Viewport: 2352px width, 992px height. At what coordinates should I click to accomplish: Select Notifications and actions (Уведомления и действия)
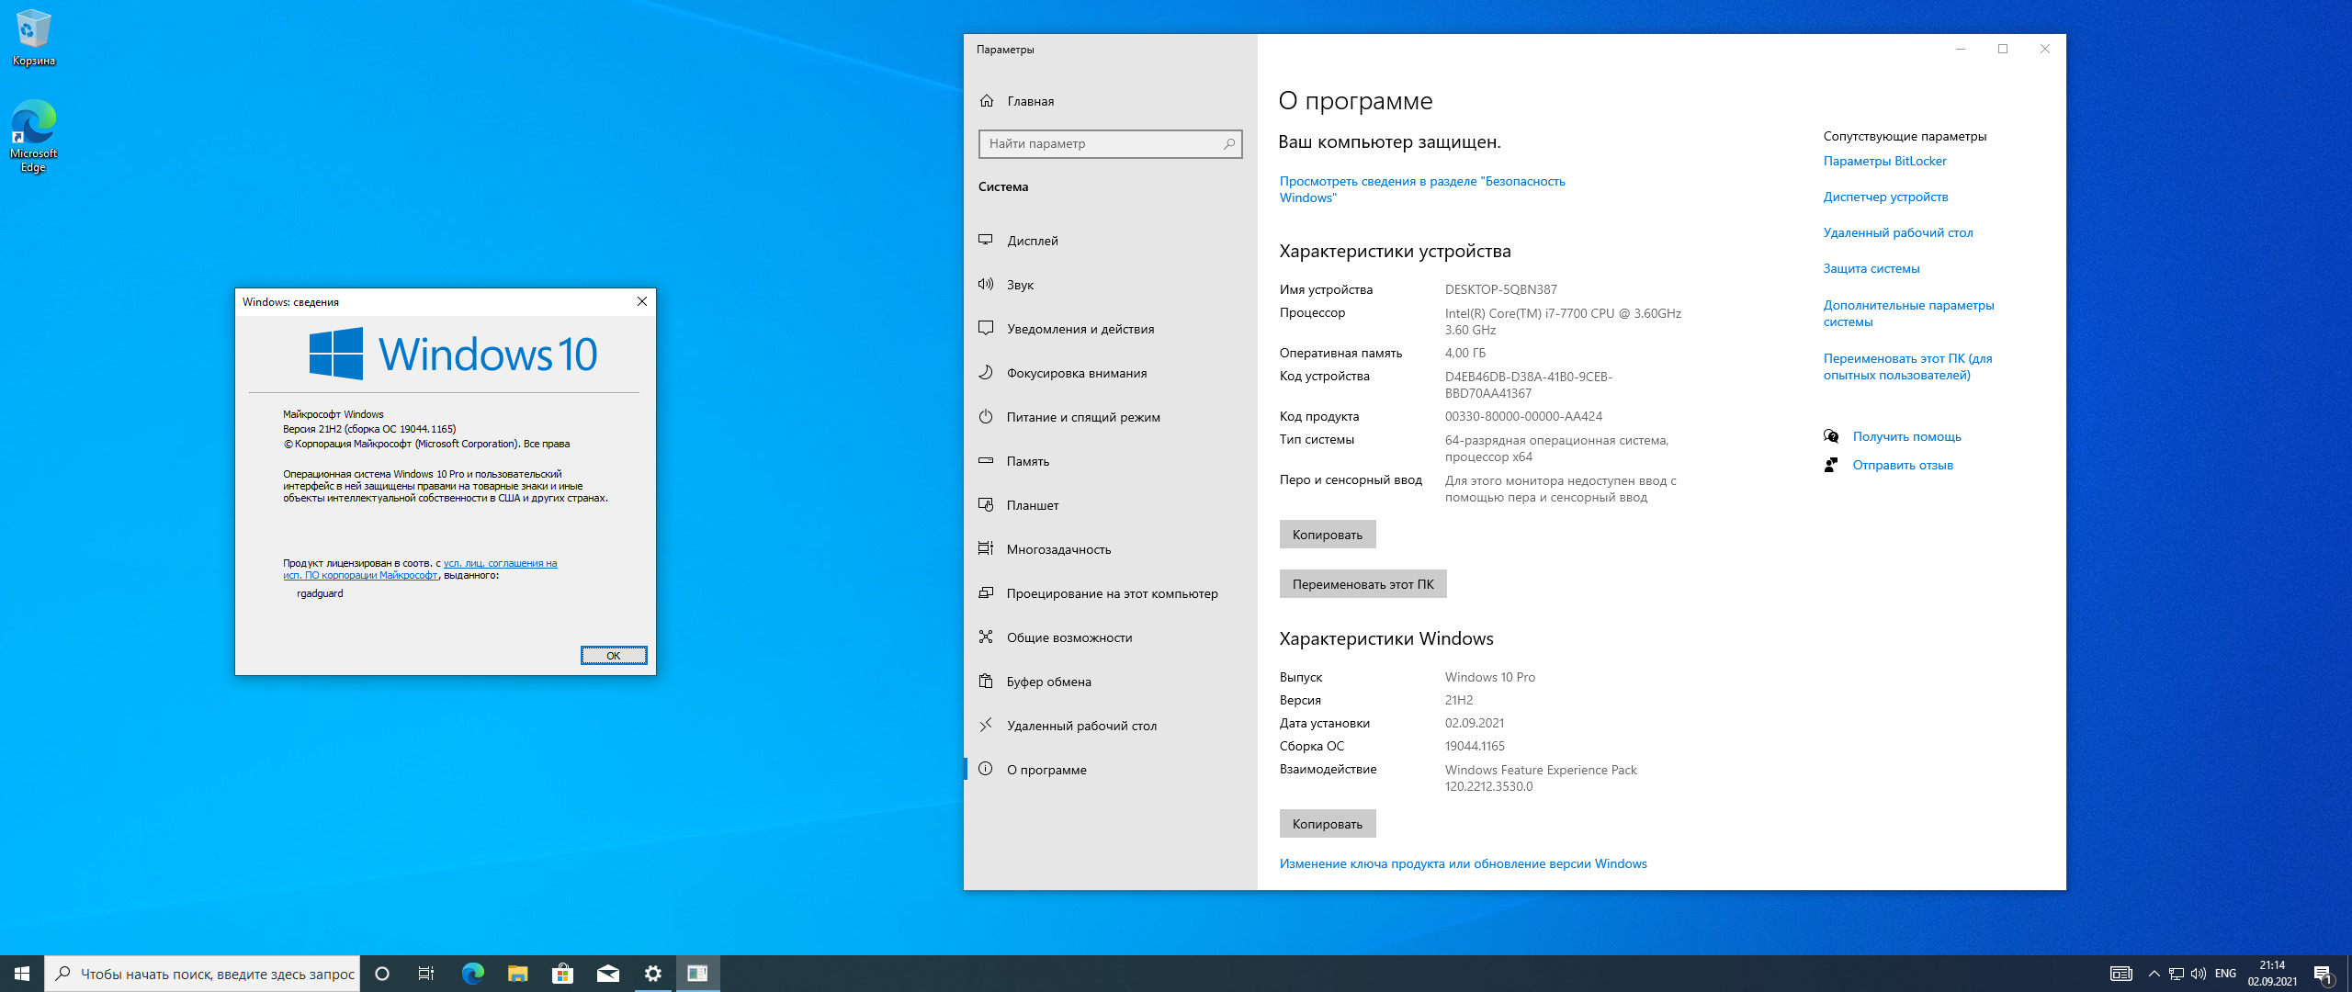(x=1080, y=329)
